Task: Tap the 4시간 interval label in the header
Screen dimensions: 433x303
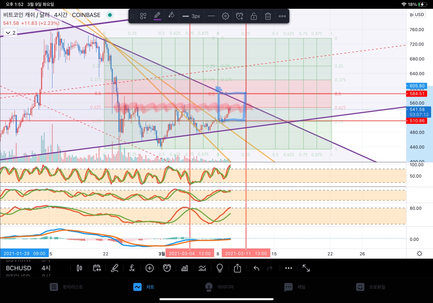Action: click(61, 15)
